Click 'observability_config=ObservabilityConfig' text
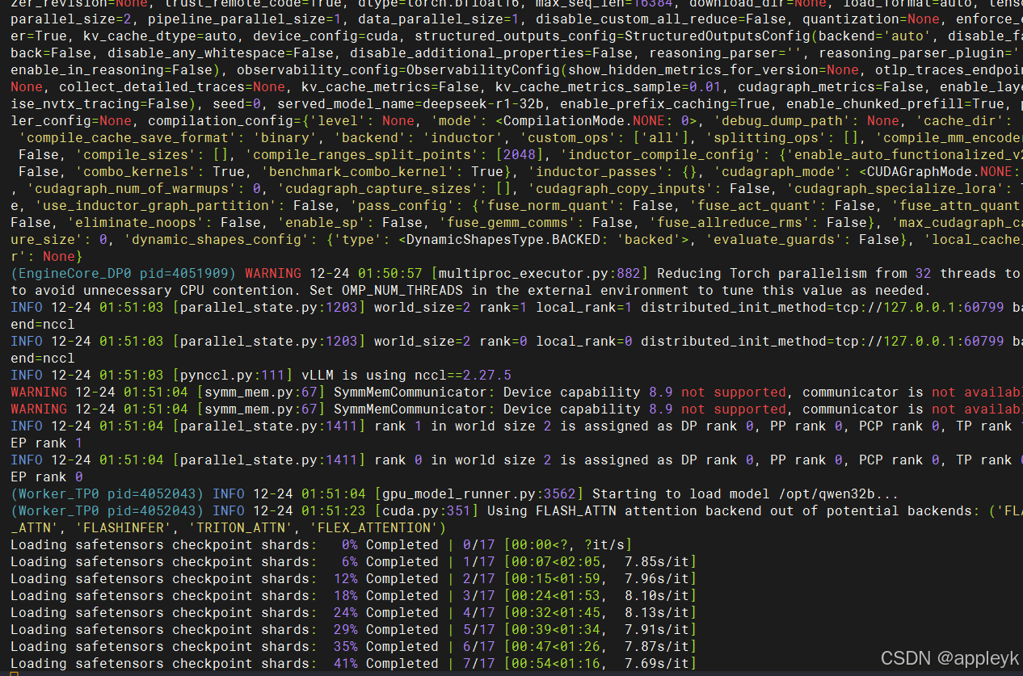The width and height of the screenshot is (1023, 676). (x=398, y=69)
